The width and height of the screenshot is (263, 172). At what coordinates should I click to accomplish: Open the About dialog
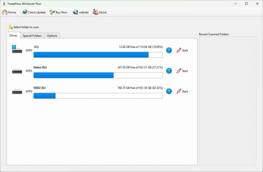[100, 12]
